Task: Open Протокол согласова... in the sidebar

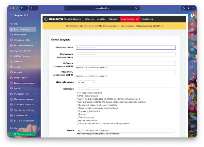Action: tap(24, 99)
